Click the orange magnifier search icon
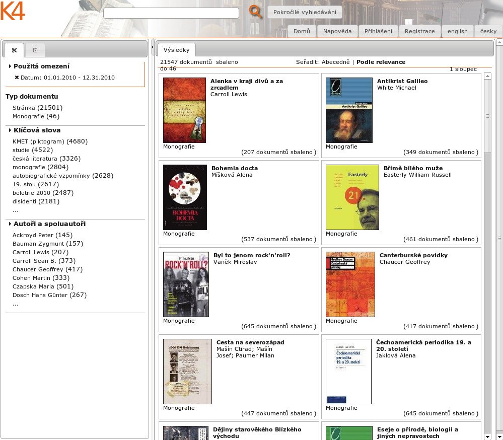 coord(255,12)
